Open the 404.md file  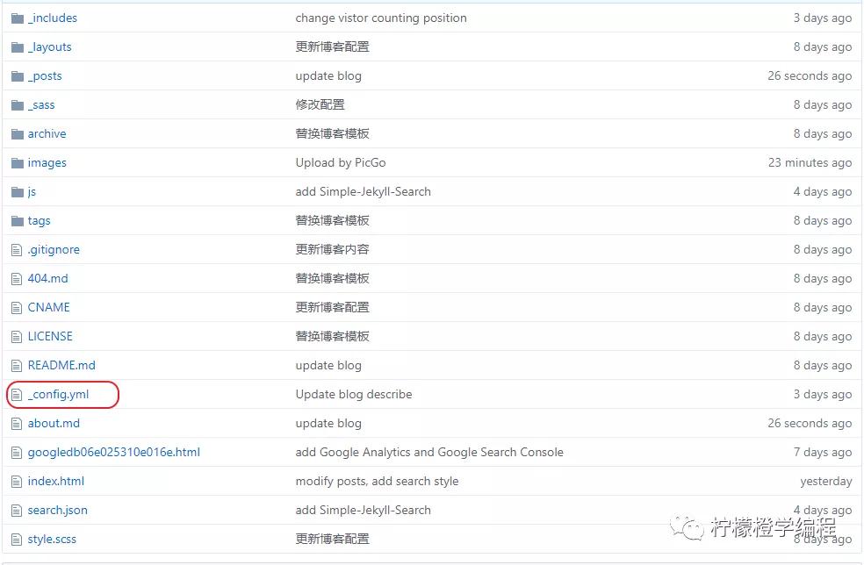click(x=47, y=278)
